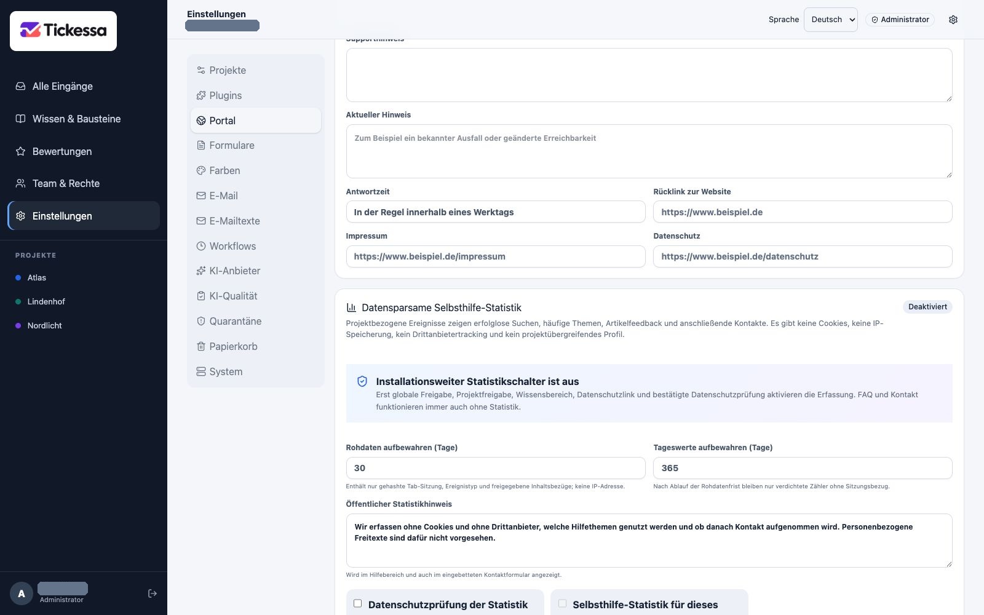
Task: Click the user avatar circle A
Action: [x=22, y=593]
